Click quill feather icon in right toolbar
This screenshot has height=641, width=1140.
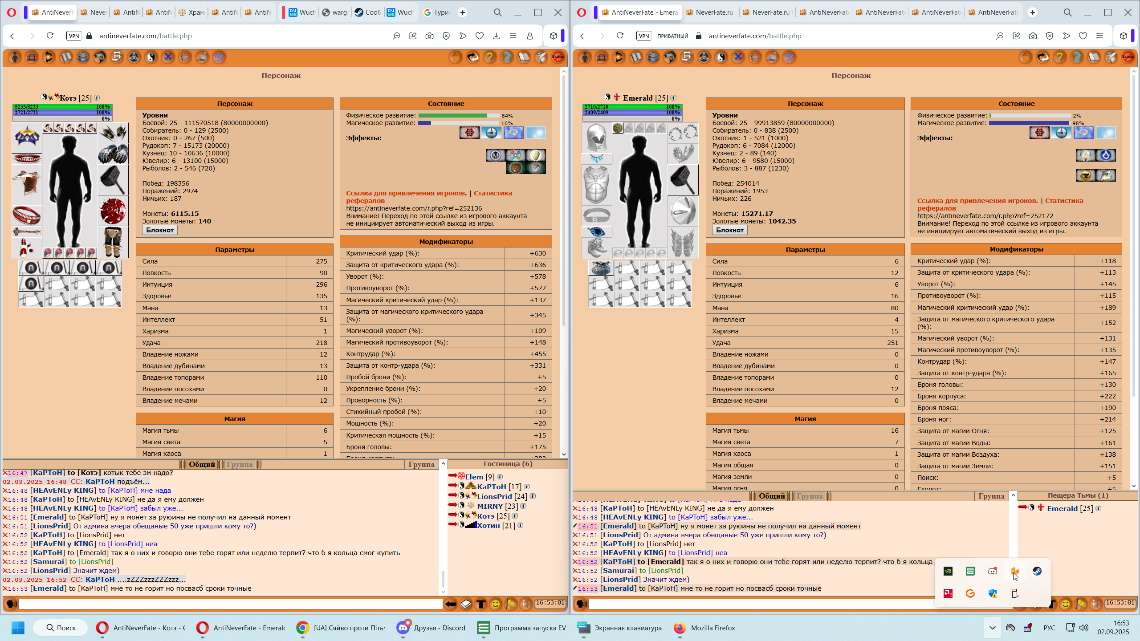[1111, 57]
